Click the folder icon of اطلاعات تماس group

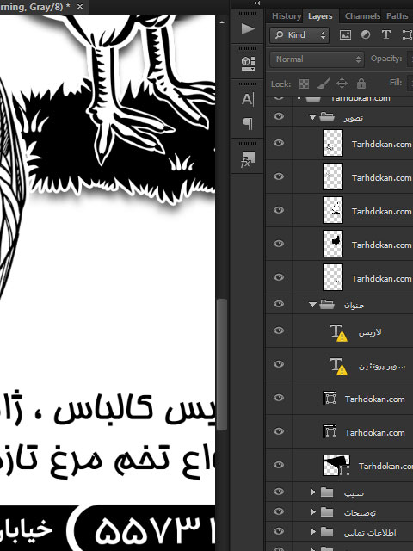point(327,532)
